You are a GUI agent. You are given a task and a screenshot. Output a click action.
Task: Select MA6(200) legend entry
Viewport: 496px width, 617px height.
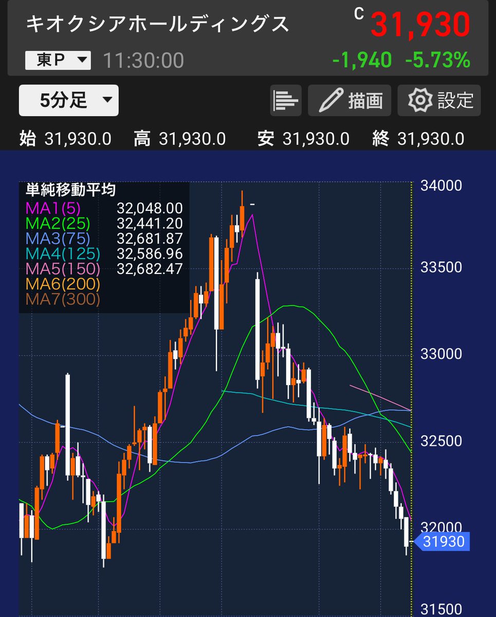pyautogui.click(x=62, y=284)
